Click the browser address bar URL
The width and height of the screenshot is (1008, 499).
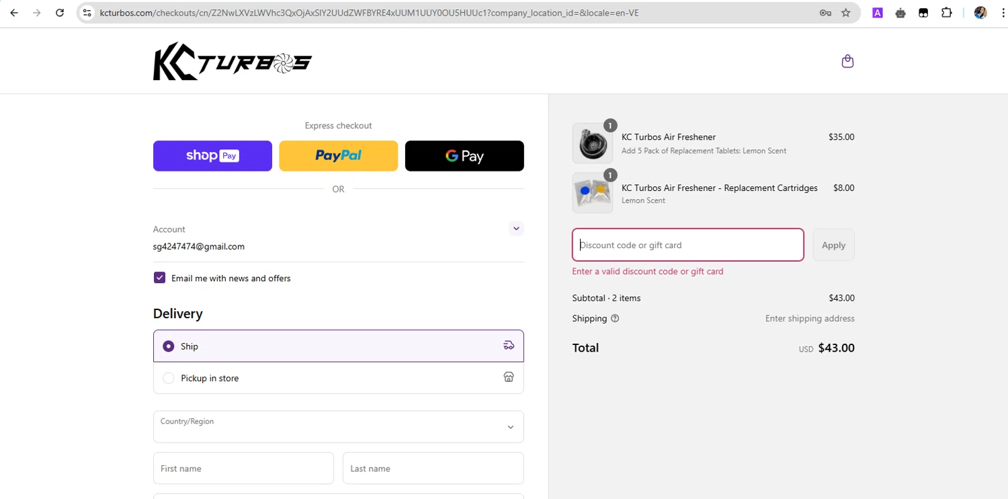pyautogui.click(x=370, y=13)
